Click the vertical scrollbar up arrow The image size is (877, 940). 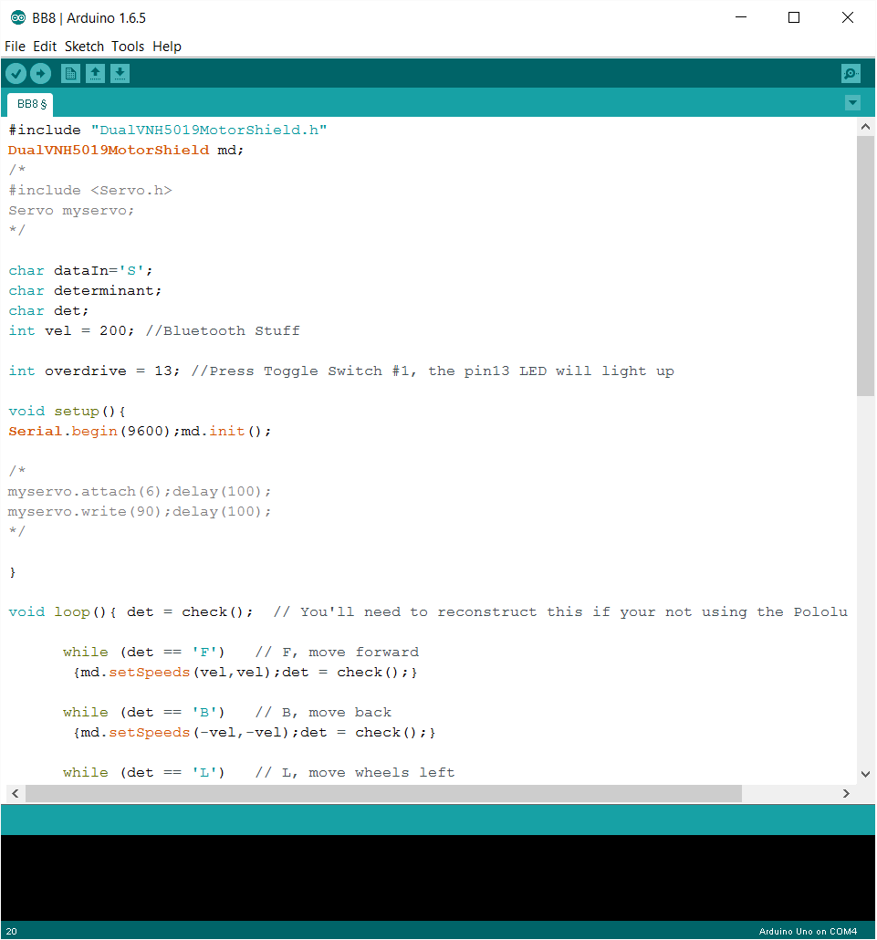coord(865,126)
